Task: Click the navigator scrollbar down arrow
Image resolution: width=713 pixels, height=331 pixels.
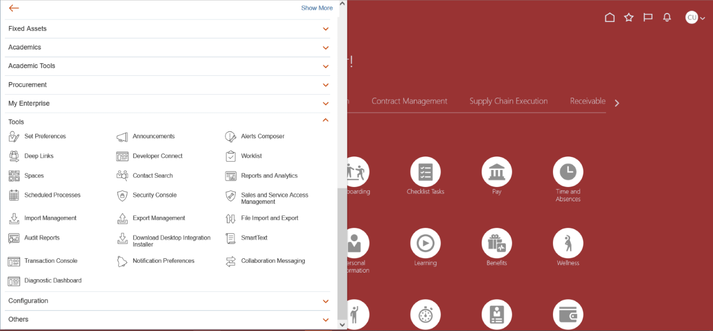Action: coord(342,325)
